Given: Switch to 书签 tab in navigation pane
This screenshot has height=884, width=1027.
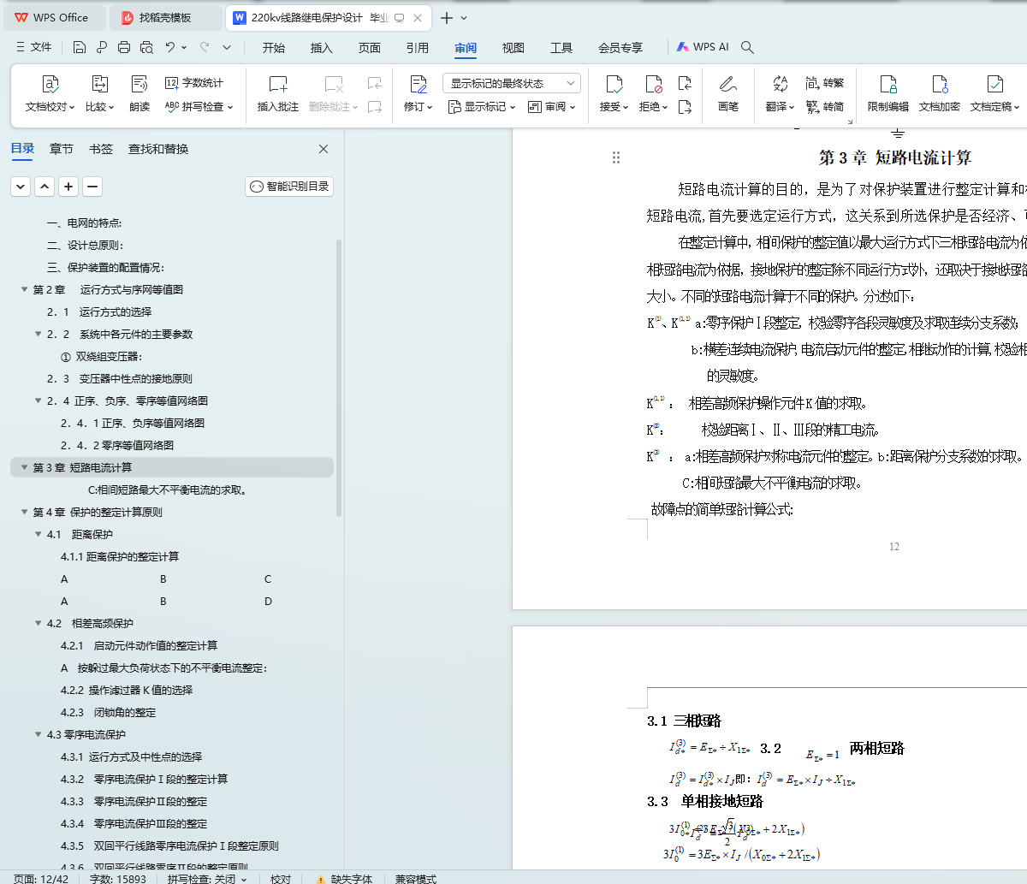Looking at the screenshot, I should coord(101,149).
